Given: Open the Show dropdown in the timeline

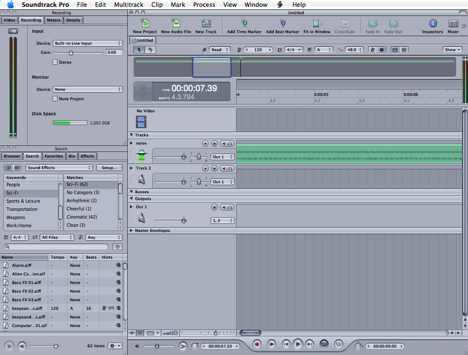Looking at the screenshot, I should pos(452,50).
